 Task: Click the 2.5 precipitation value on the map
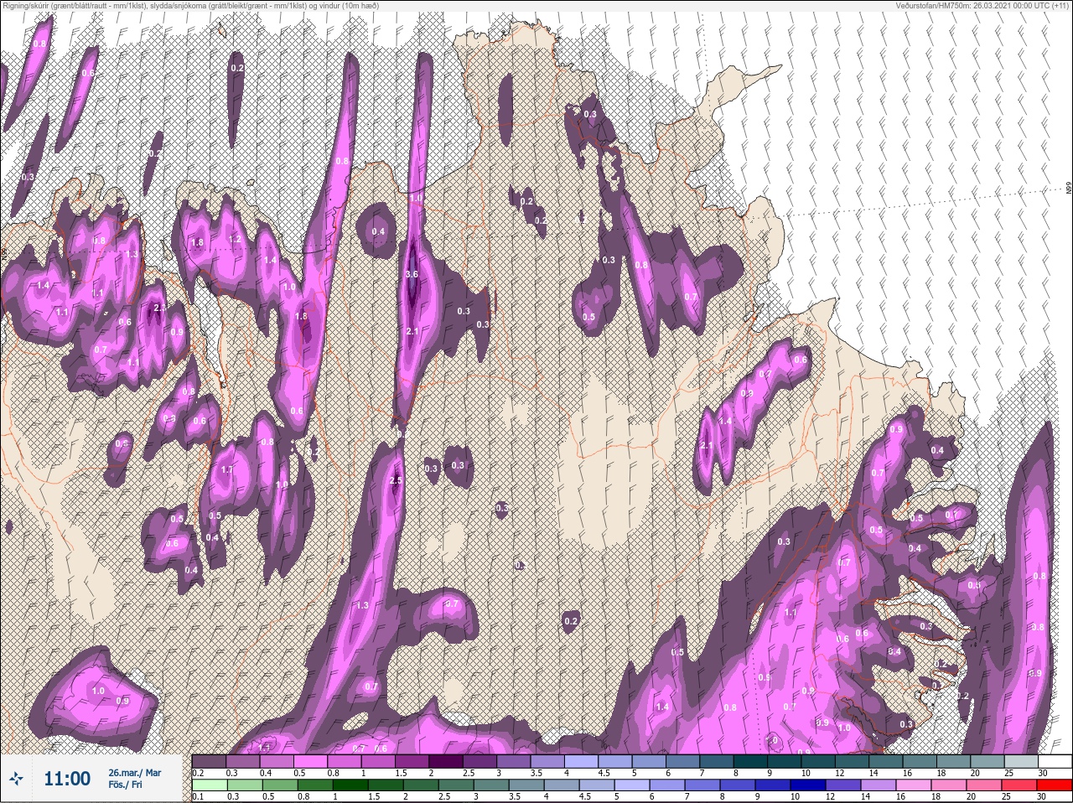(x=397, y=481)
